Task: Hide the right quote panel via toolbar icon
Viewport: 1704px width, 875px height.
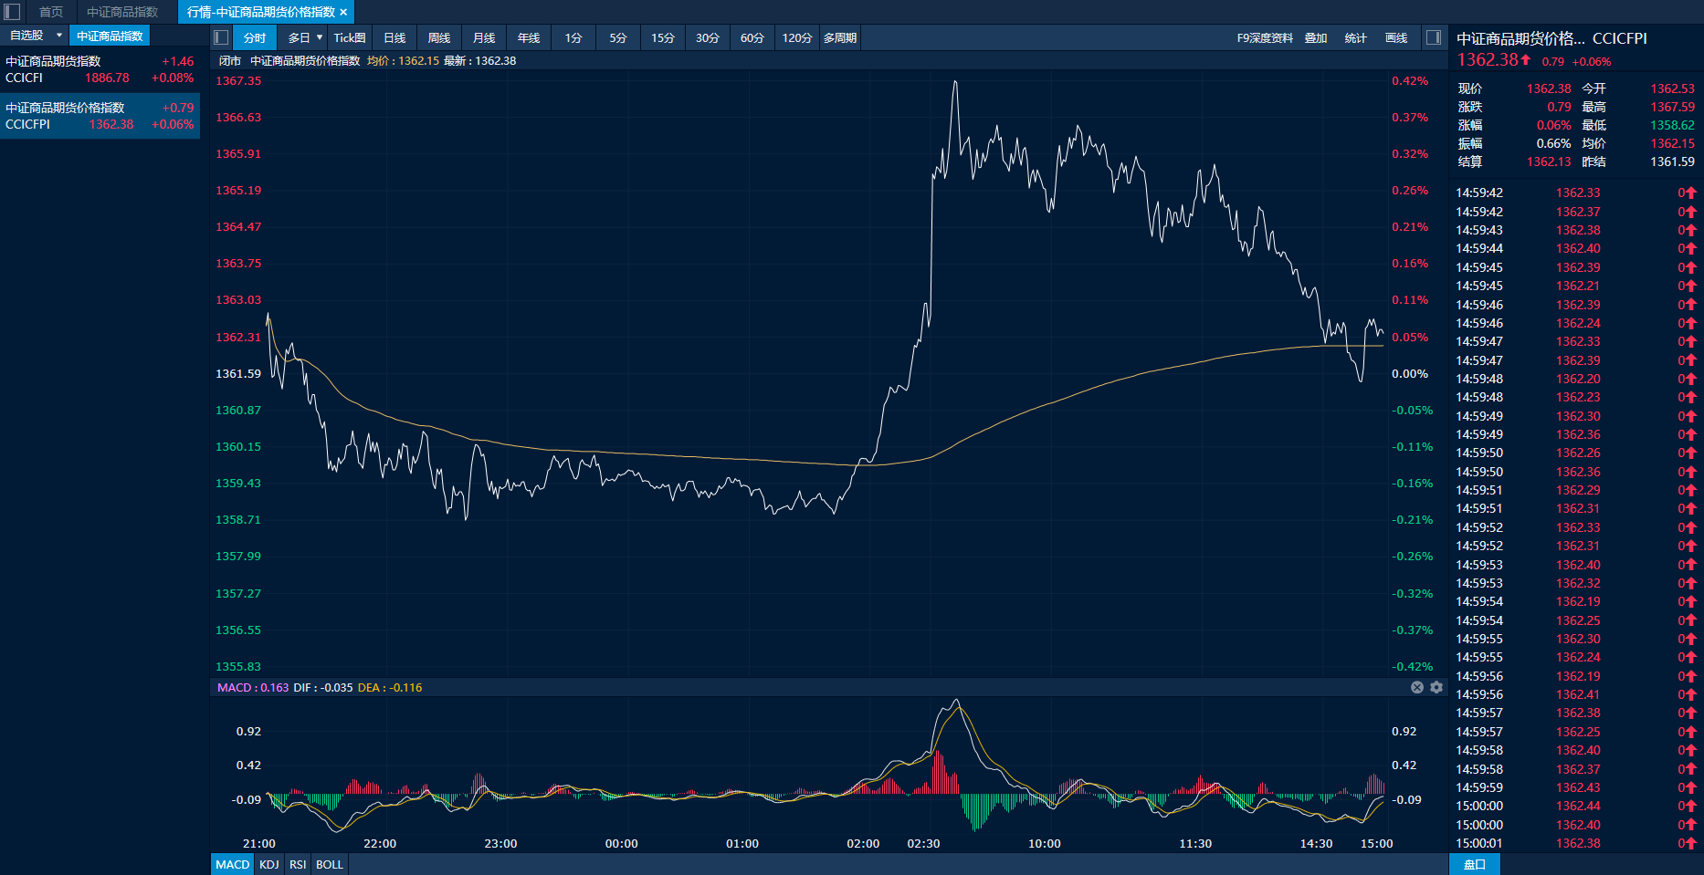Action: [1434, 37]
